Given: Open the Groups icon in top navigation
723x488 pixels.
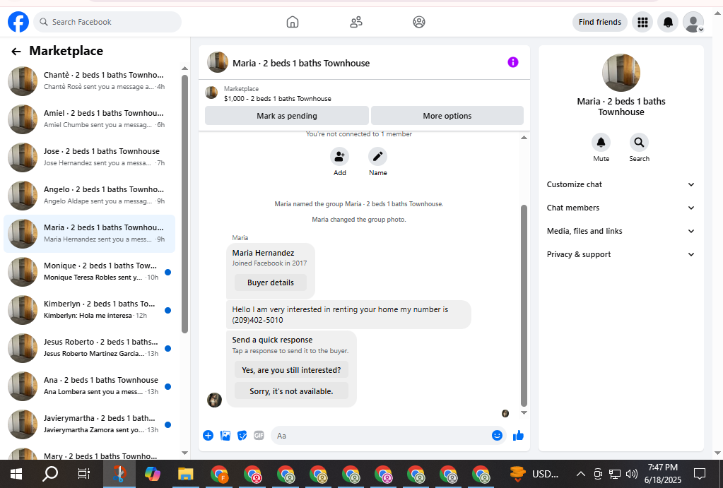Looking at the screenshot, I should pyautogui.click(x=418, y=22).
